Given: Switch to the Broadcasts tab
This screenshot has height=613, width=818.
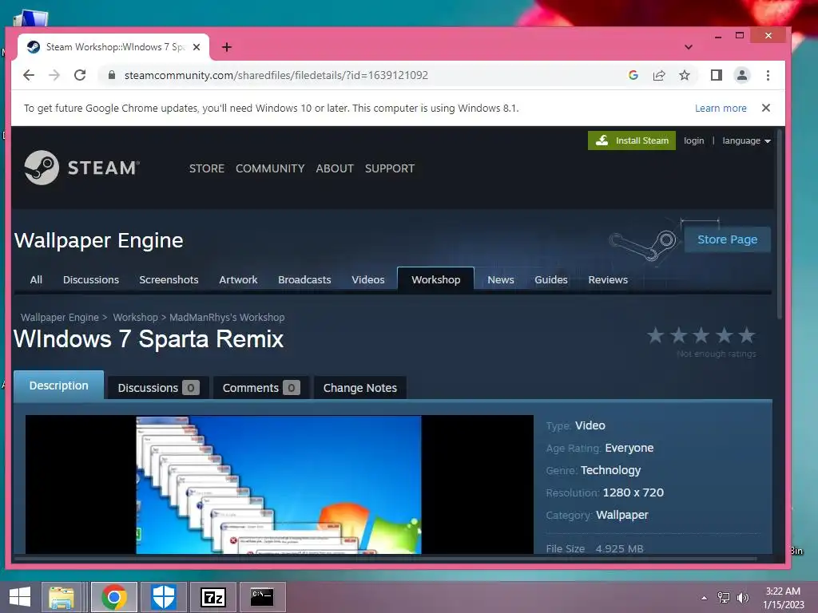Looking at the screenshot, I should coord(304,280).
